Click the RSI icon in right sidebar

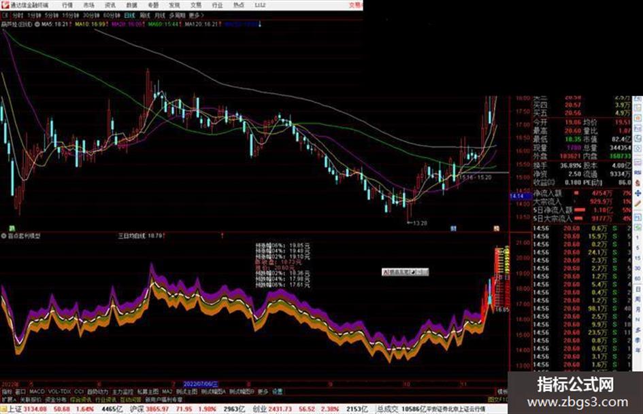tap(638, 173)
